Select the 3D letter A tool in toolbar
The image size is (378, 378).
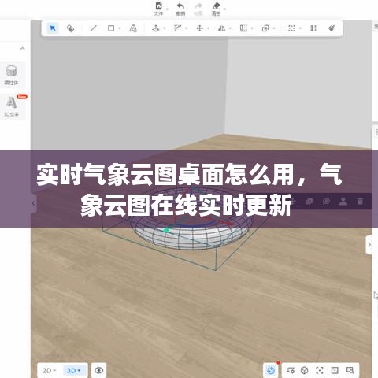pyautogui.click(x=133, y=28)
